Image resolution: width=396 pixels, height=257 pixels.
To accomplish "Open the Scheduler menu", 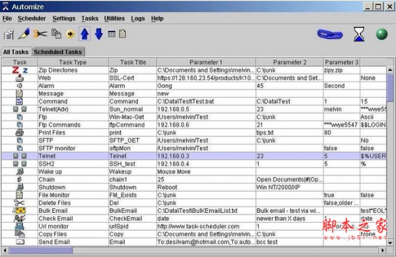I will coord(32,18).
